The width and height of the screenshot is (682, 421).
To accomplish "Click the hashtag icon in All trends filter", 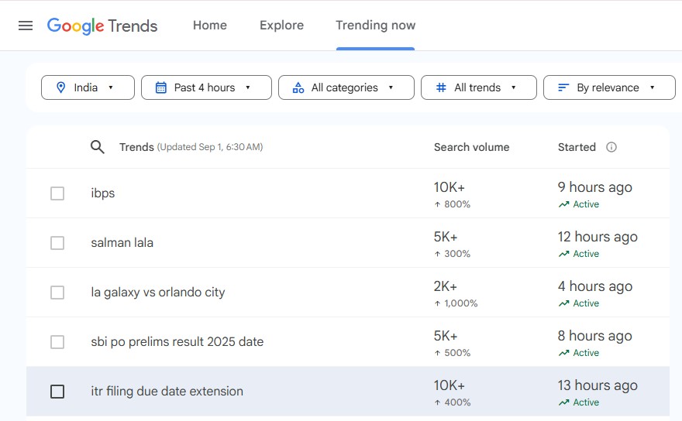I will [x=441, y=87].
